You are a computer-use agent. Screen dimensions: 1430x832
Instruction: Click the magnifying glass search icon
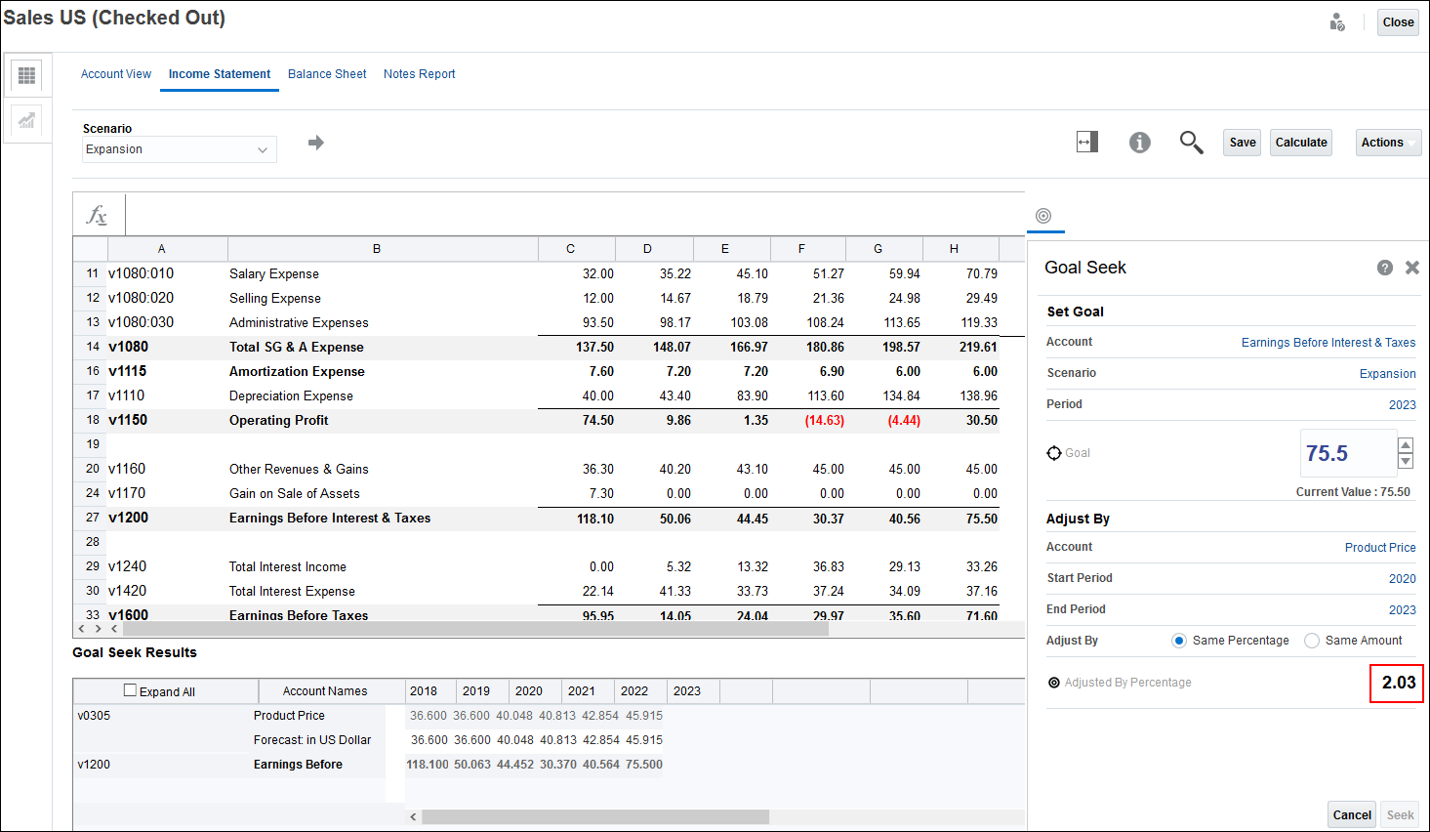[x=1191, y=143]
